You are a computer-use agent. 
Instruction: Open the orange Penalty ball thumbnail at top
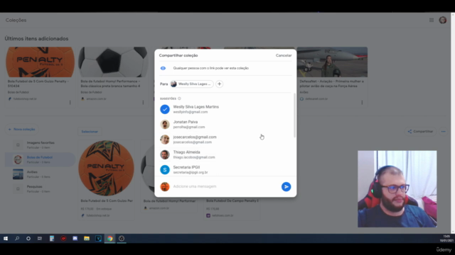coord(40,62)
